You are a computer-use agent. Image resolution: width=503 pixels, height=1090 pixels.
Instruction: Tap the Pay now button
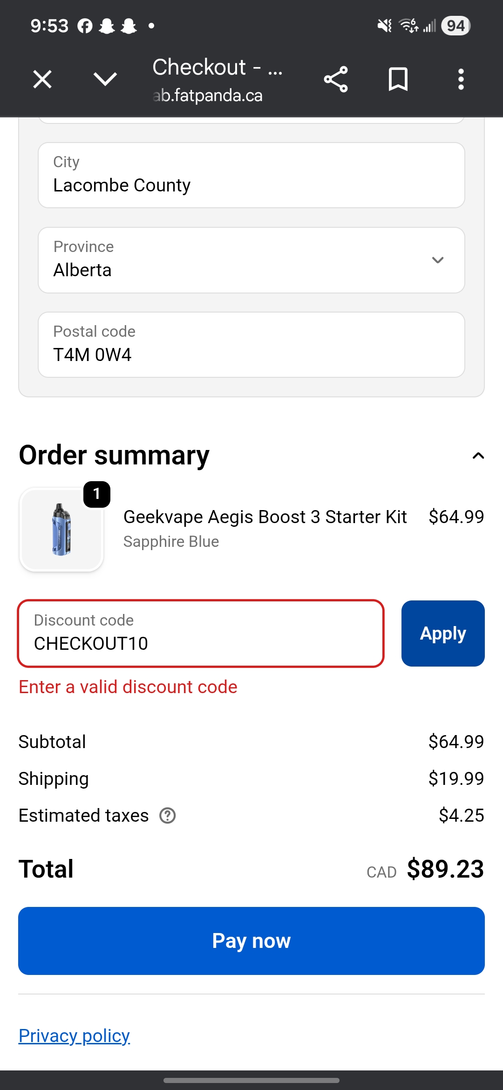(251, 941)
